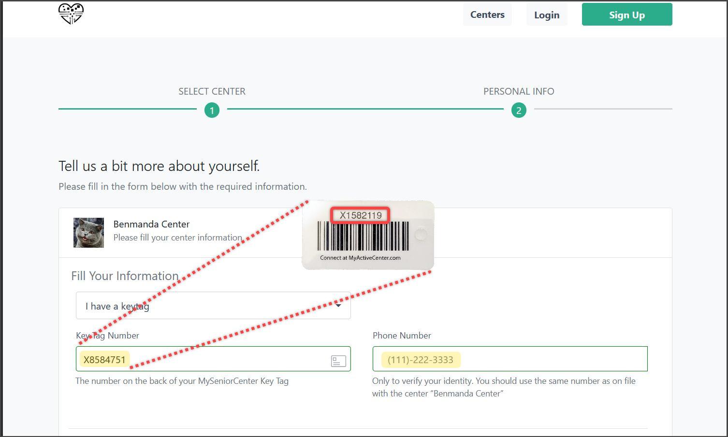728x437 pixels.
Task: Click into the Phone Number field
Action: (x=510, y=359)
